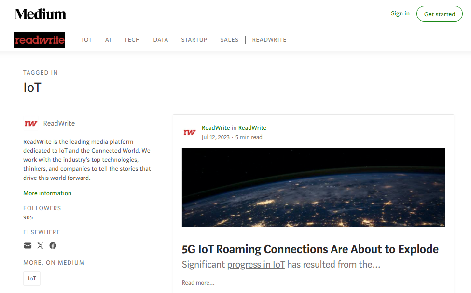Open the SALES section
The image size is (471, 293).
[x=229, y=40]
